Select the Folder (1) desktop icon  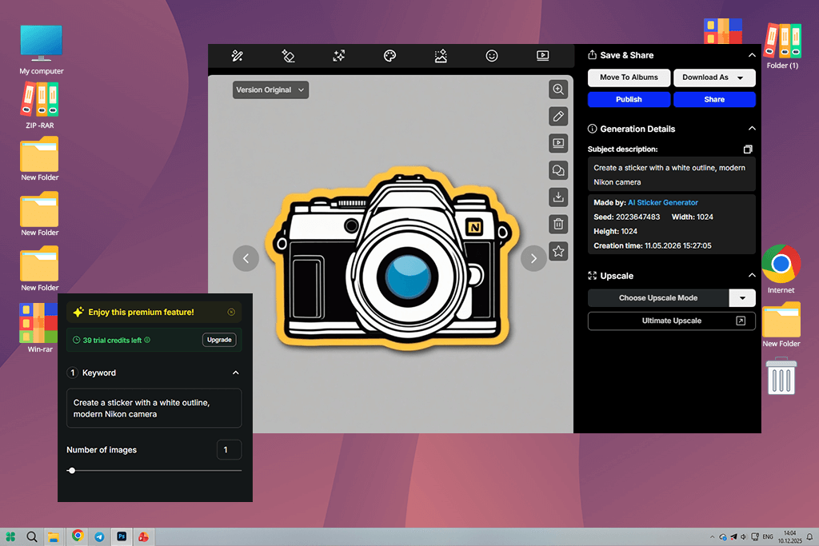[782, 46]
